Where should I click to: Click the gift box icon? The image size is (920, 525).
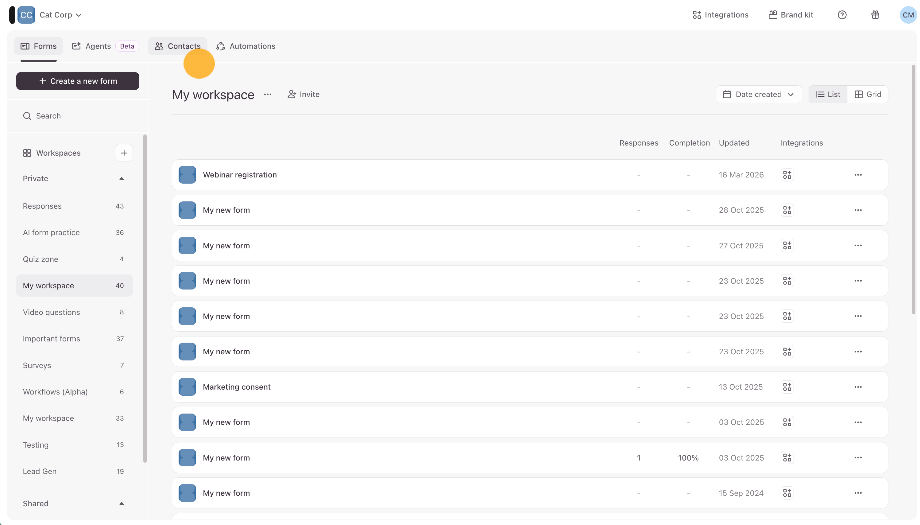click(x=875, y=15)
